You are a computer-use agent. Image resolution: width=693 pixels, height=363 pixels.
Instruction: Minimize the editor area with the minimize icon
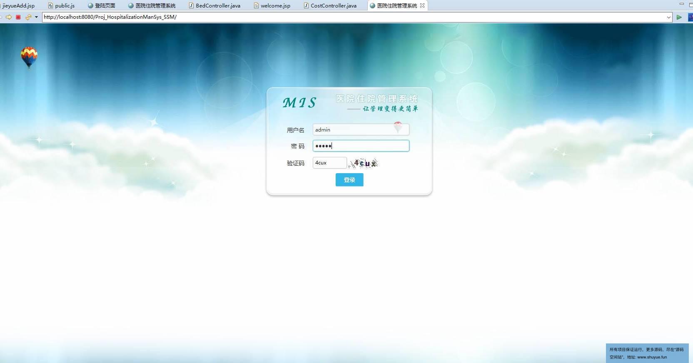[682, 4]
